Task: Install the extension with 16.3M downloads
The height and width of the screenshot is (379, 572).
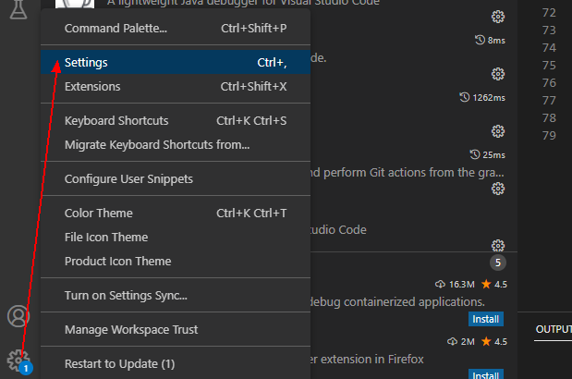Action: pyautogui.click(x=485, y=320)
